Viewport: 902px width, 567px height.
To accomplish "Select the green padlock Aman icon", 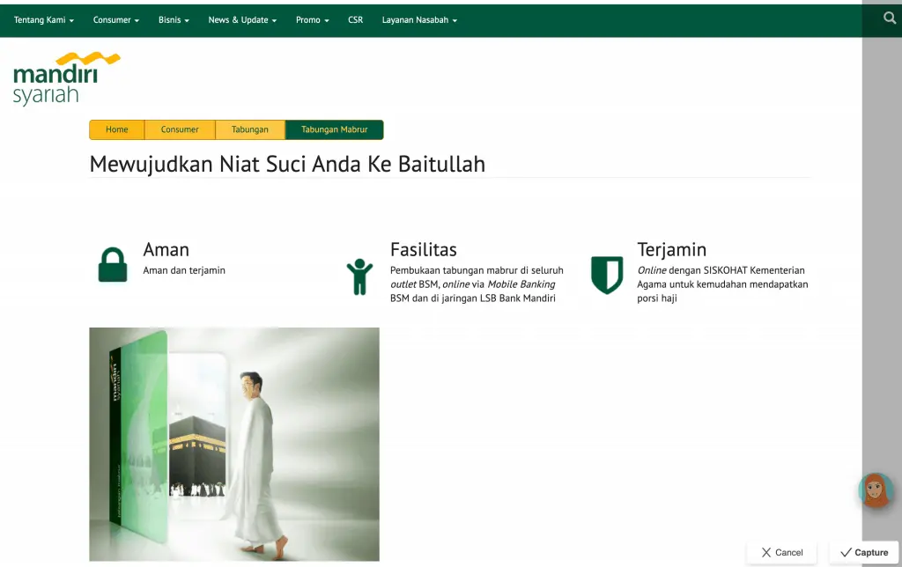I will point(112,265).
